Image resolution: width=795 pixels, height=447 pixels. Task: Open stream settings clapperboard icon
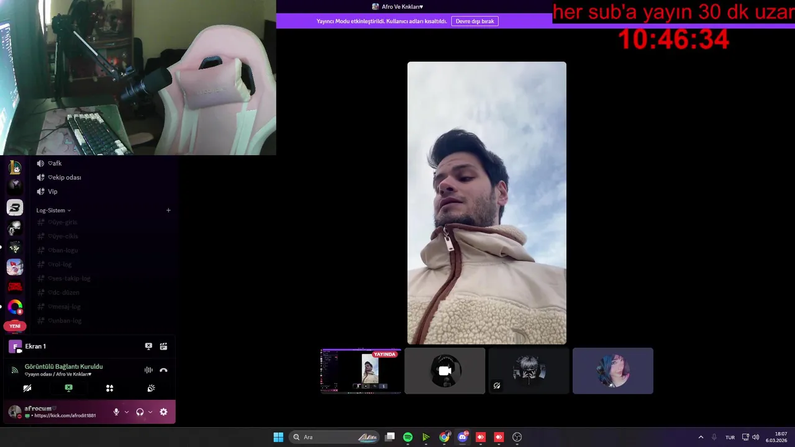tap(163, 346)
